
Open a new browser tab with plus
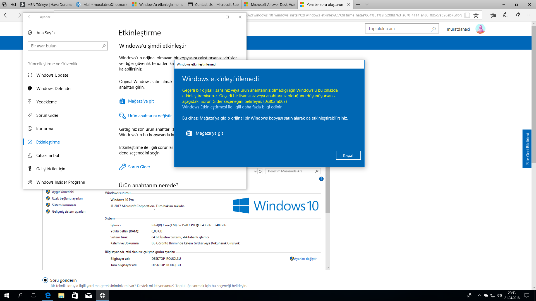click(x=358, y=4)
